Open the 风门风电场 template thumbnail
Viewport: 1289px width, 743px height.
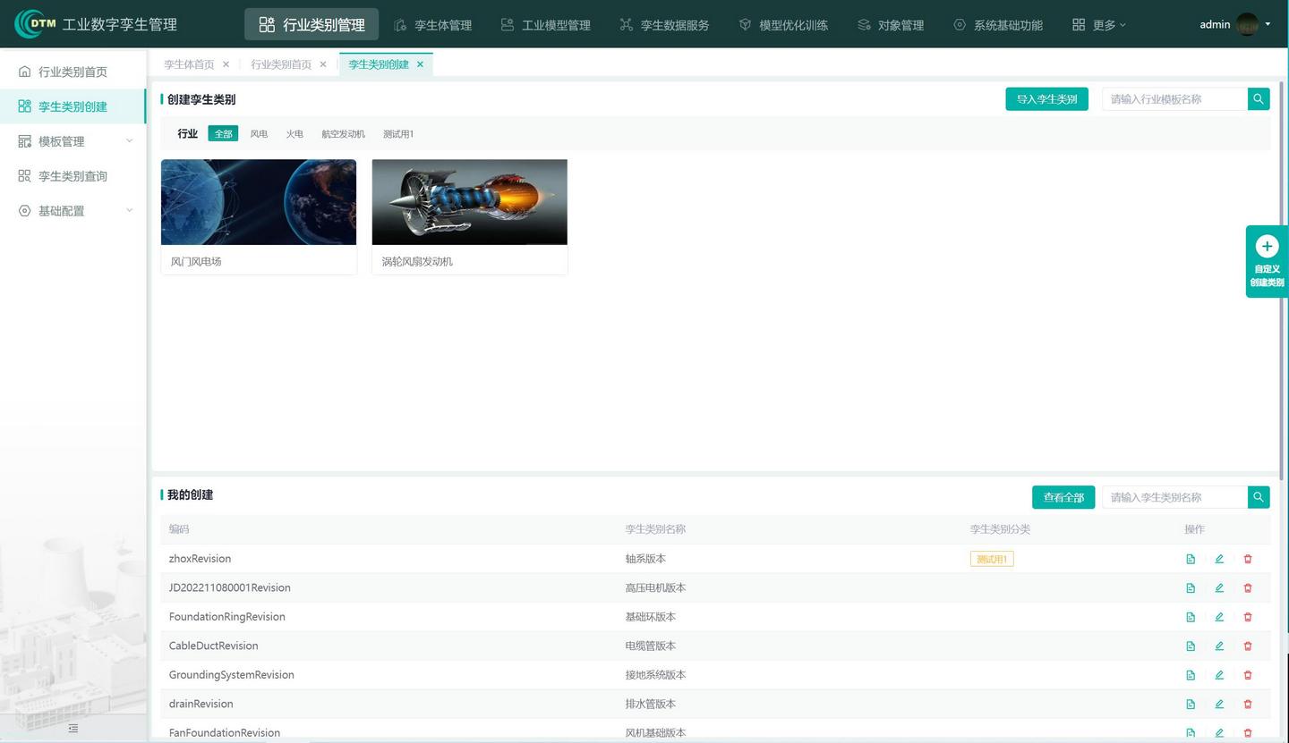(x=259, y=202)
